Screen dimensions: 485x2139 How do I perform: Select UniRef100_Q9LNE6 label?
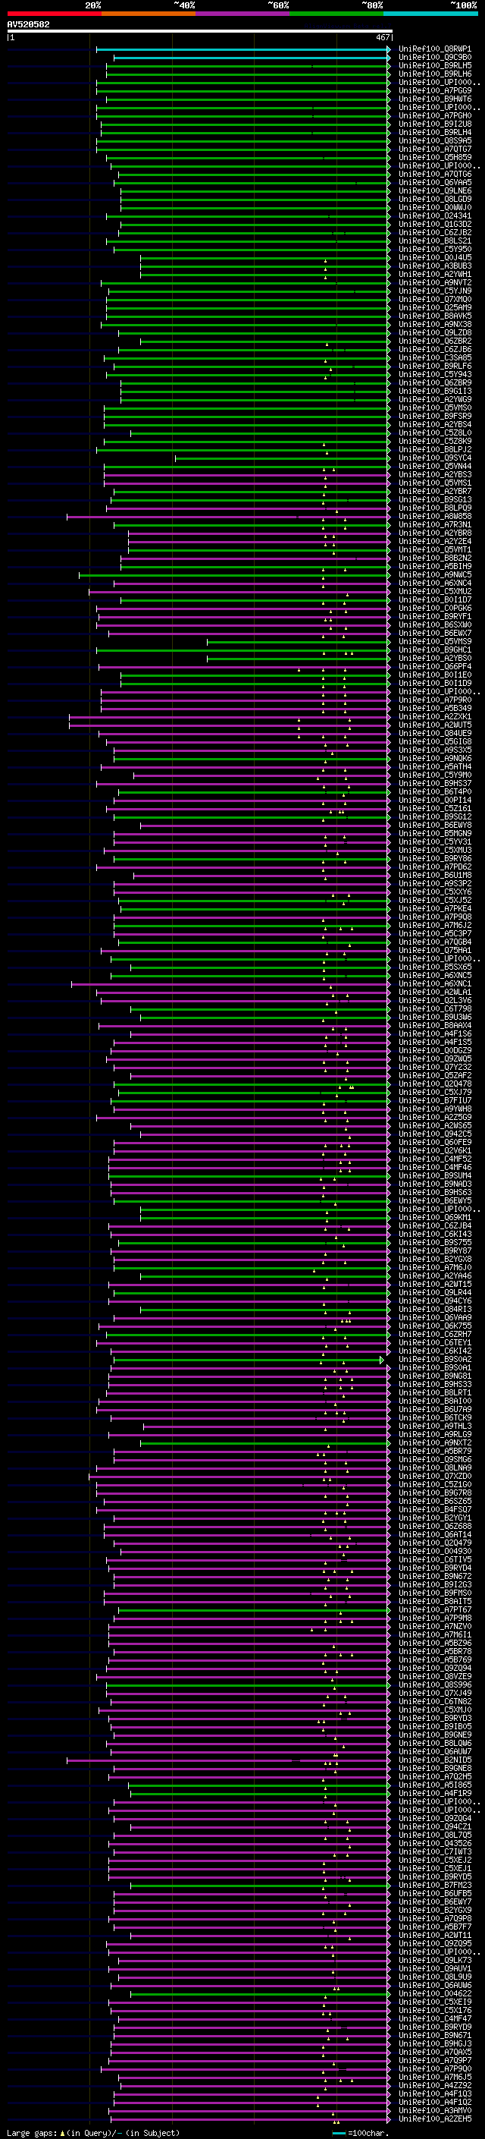pos(434,191)
